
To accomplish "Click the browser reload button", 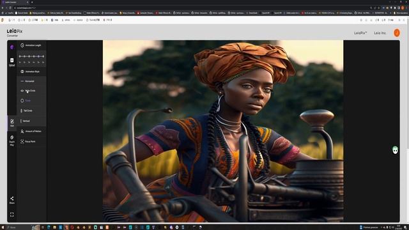I will (10, 8).
